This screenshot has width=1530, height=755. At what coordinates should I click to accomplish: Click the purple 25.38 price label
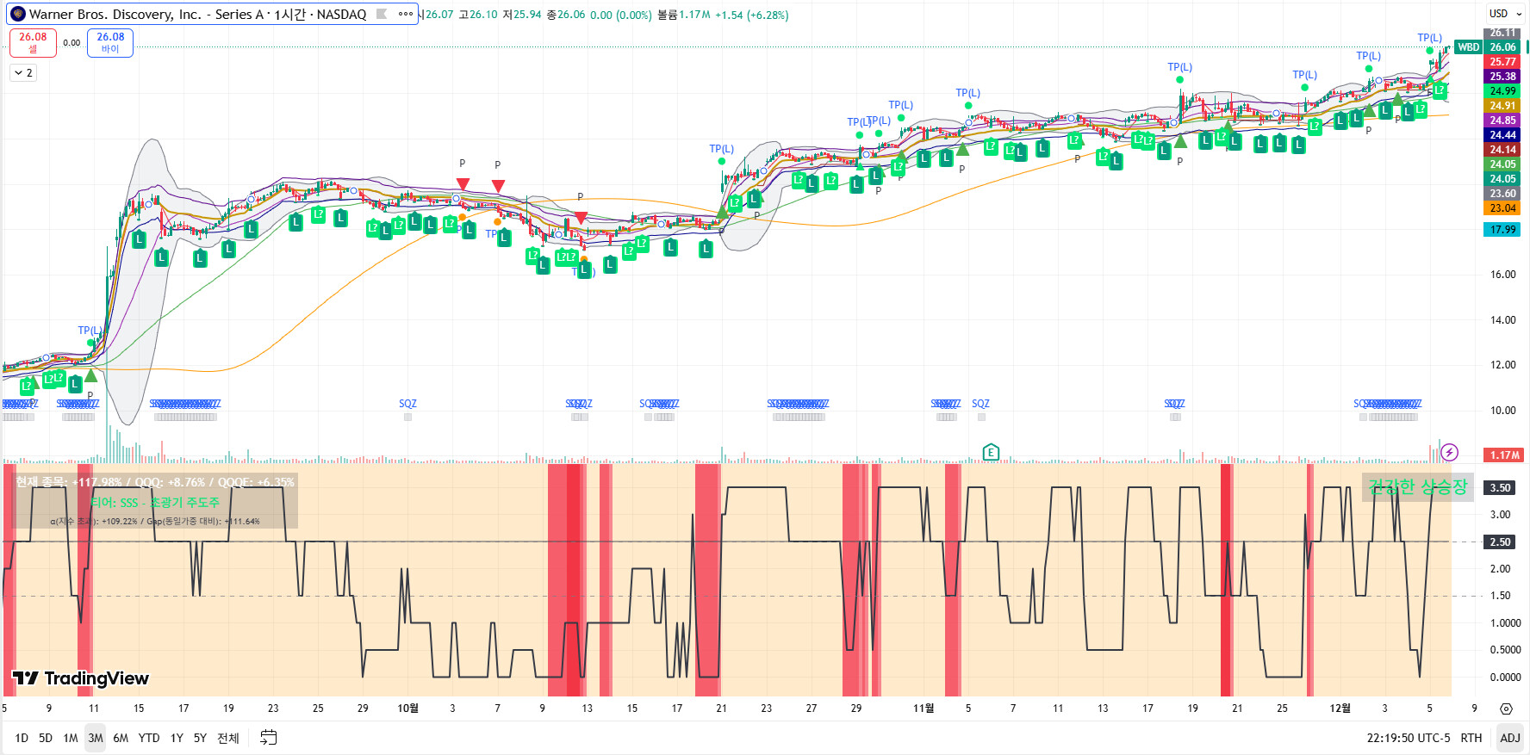tap(1502, 77)
